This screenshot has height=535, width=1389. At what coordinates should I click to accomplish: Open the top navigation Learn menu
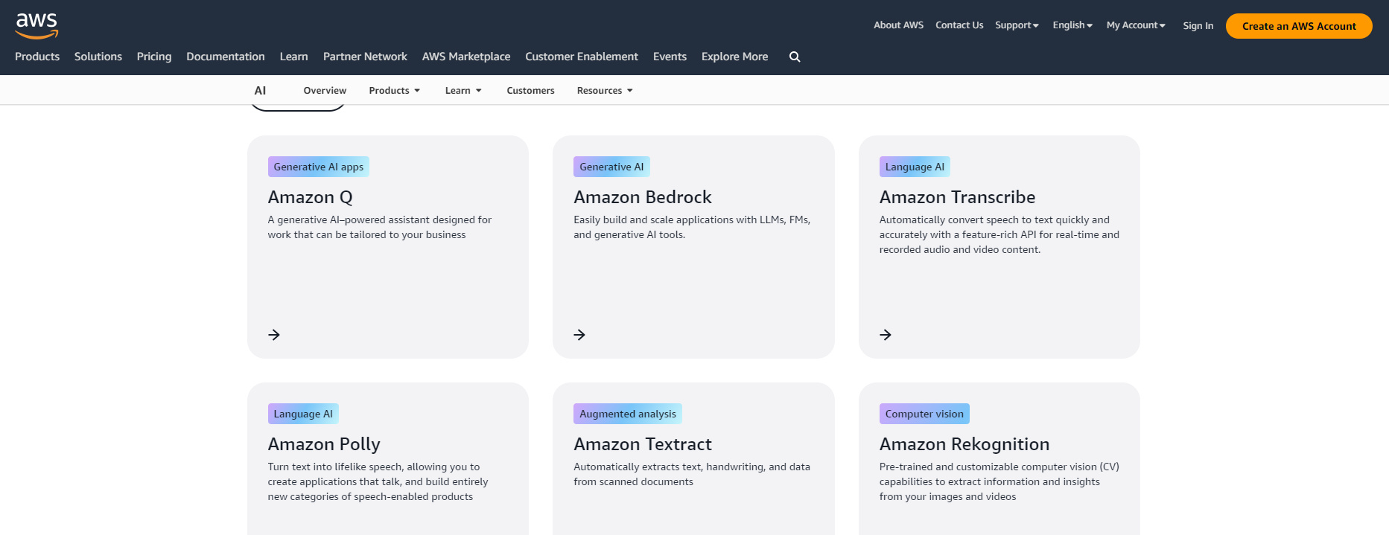[x=294, y=57]
